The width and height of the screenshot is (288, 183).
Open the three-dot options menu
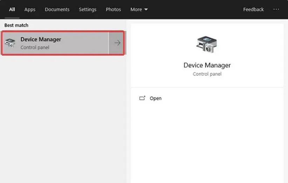pyautogui.click(x=276, y=9)
